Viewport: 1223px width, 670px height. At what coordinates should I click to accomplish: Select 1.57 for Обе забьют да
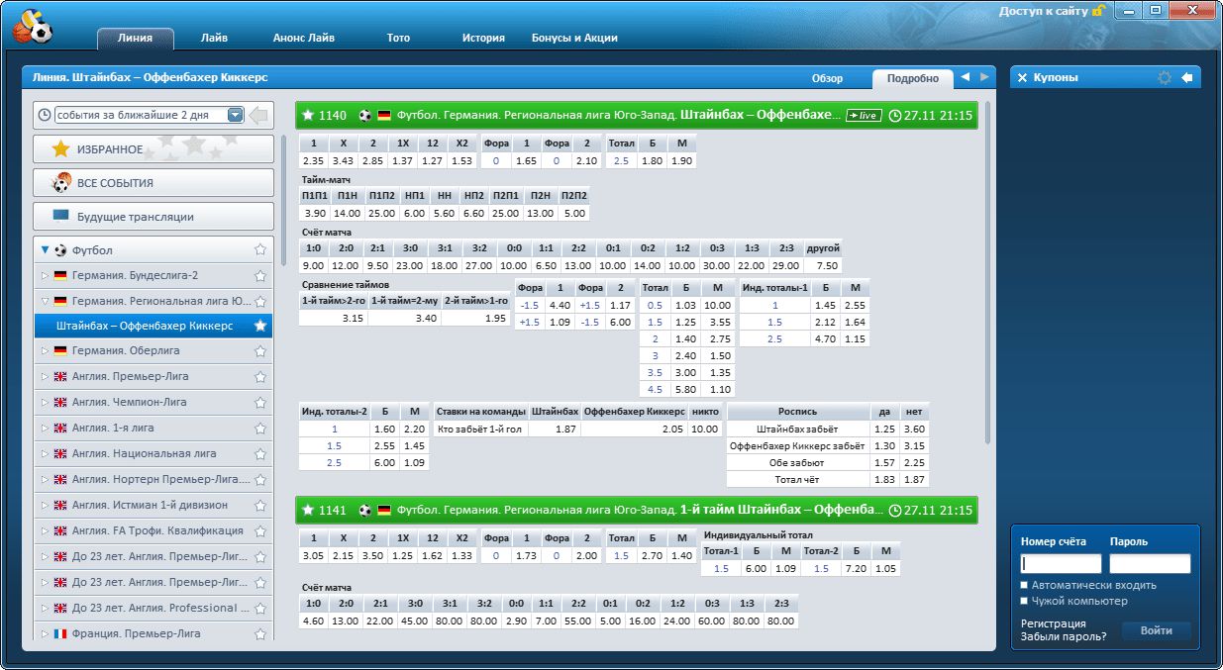(885, 463)
